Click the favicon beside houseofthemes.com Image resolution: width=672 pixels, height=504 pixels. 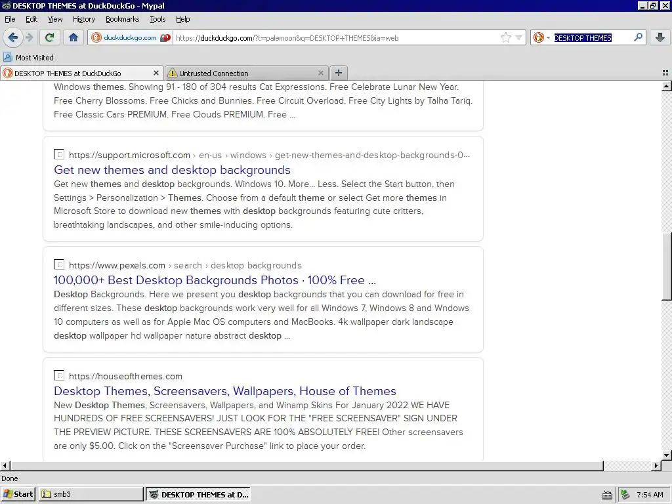pyautogui.click(x=59, y=375)
